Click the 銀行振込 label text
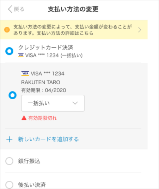This screenshot has height=189, width=159. [x=29, y=161]
